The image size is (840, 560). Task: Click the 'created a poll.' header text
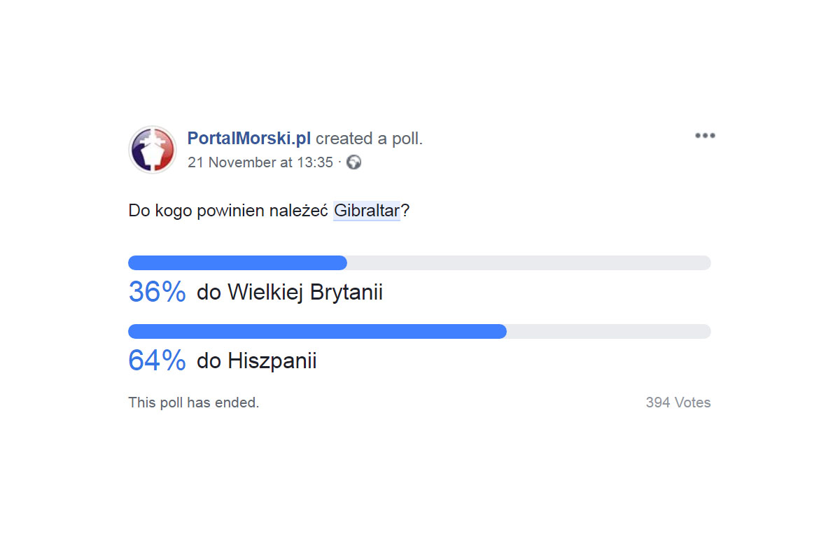(369, 139)
